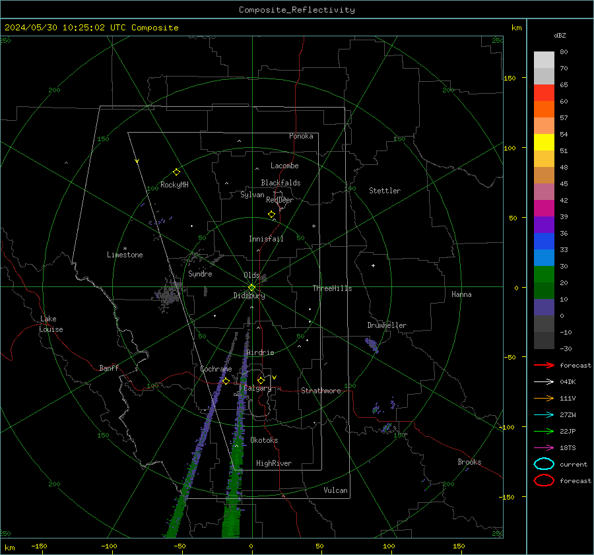This screenshot has width=594, height=555.
Task: Click the Lake Louise label
Action: tap(51, 324)
